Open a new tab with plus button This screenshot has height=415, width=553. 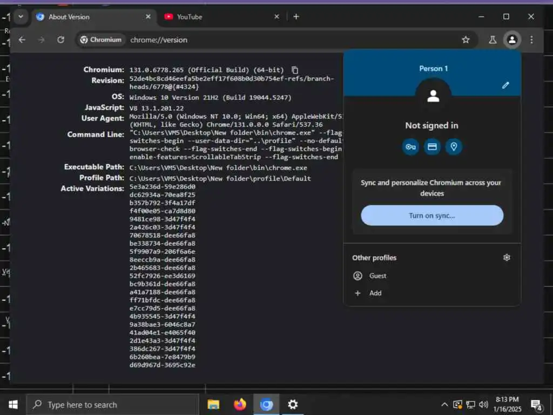pos(296,17)
